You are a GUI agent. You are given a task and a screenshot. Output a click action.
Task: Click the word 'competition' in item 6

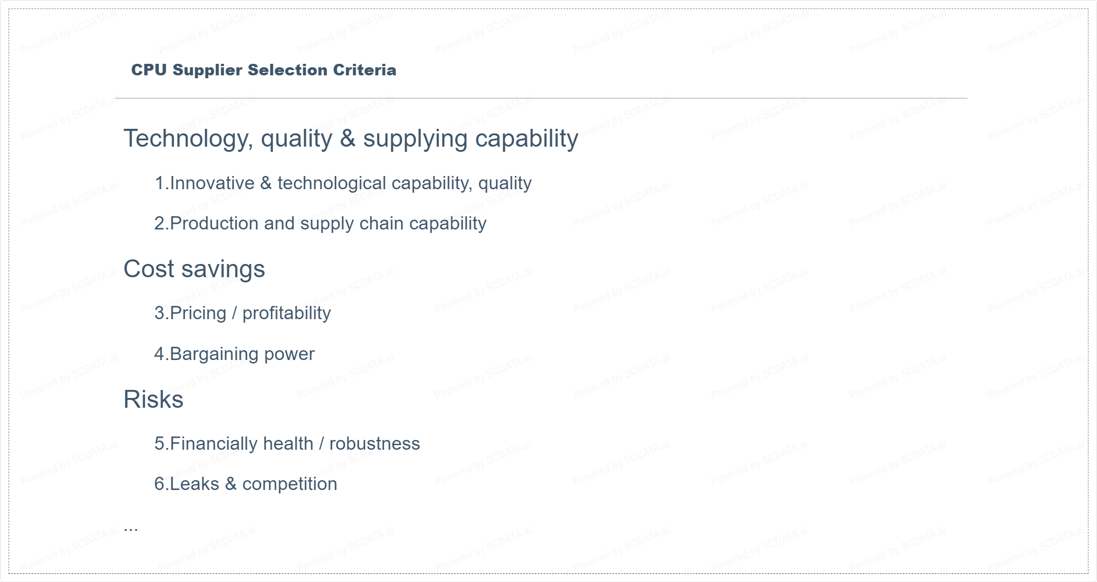pos(290,484)
